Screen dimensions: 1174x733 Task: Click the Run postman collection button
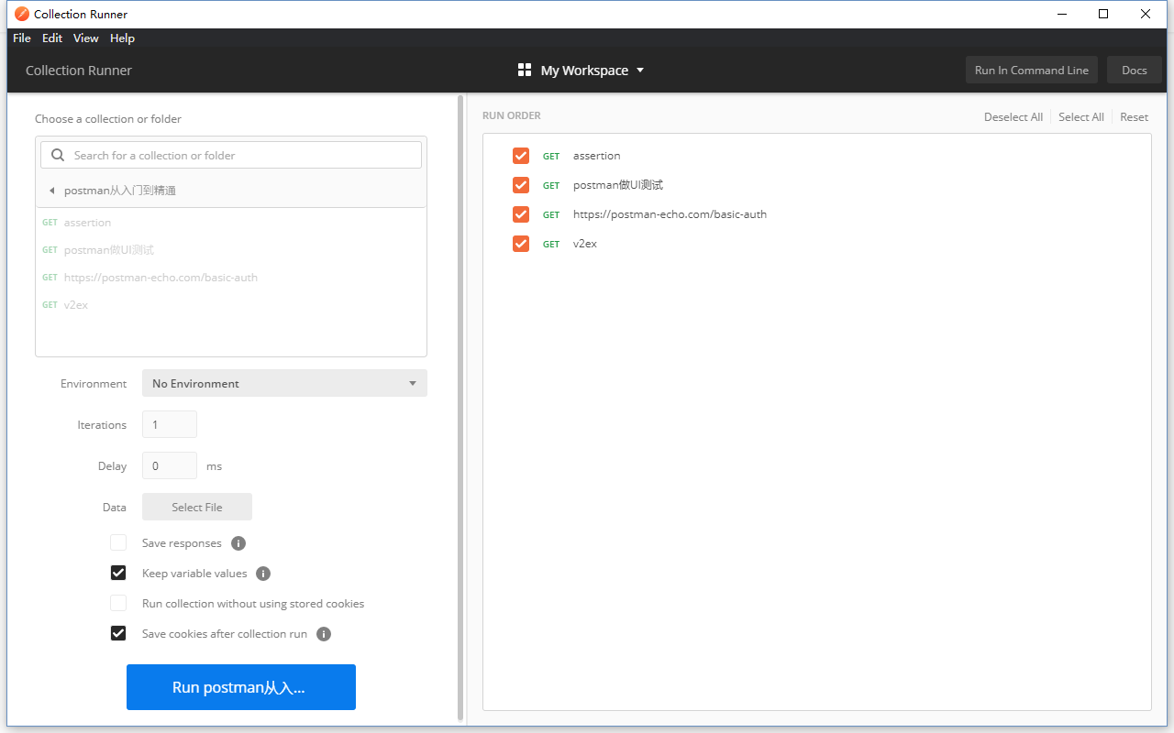pos(240,687)
